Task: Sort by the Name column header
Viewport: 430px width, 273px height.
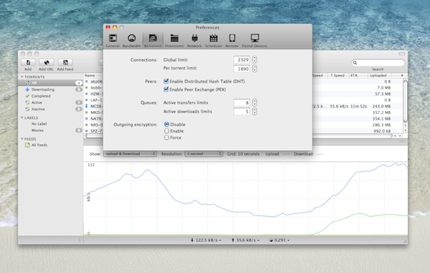Action: tap(93, 75)
